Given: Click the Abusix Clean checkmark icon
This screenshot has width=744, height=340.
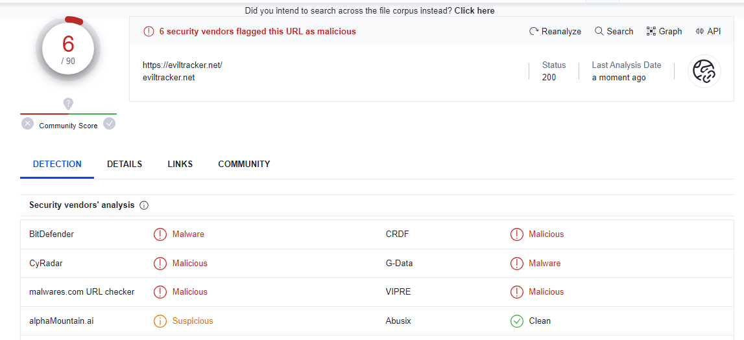Looking at the screenshot, I should pyautogui.click(x=517, y=321).
